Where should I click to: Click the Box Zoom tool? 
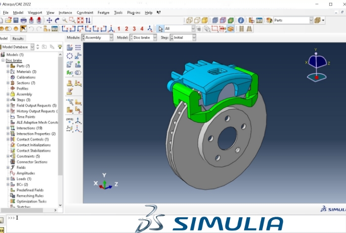pyautogui.click(x=72, y=20)
